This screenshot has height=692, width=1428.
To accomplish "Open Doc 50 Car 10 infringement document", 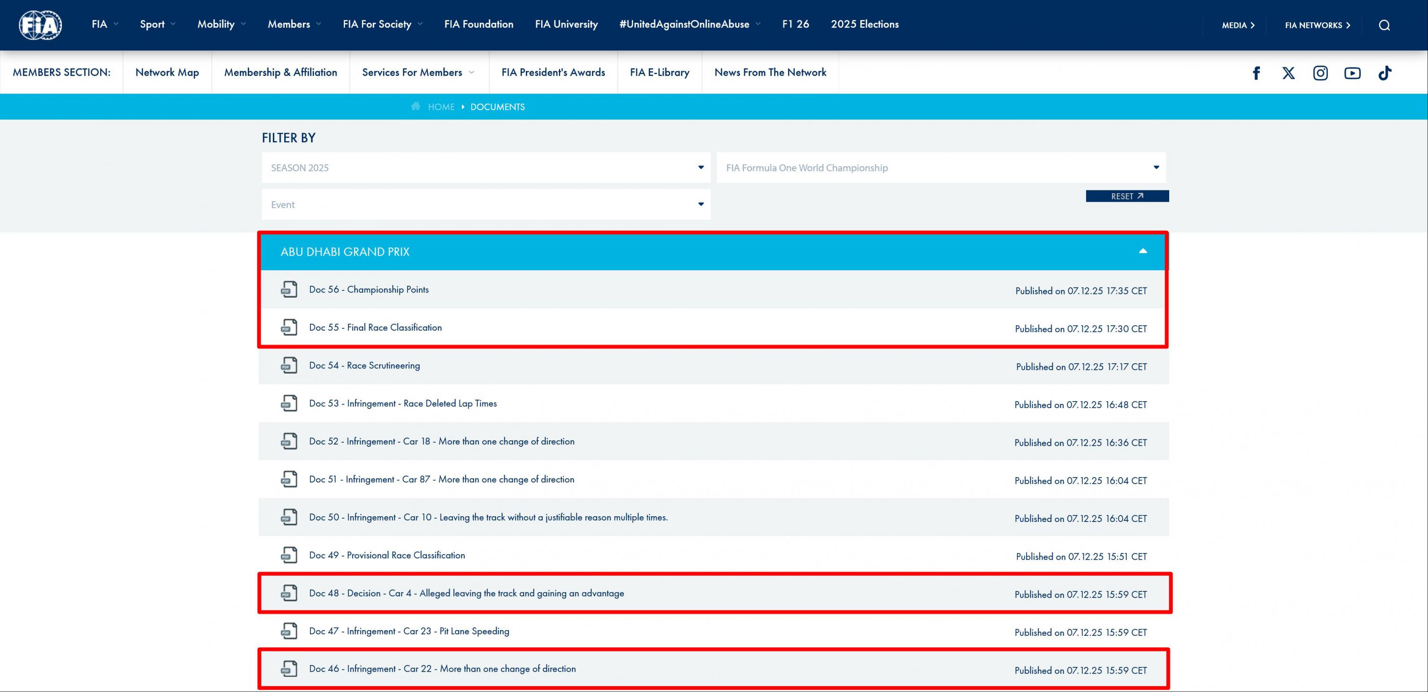I will [488, 517].
